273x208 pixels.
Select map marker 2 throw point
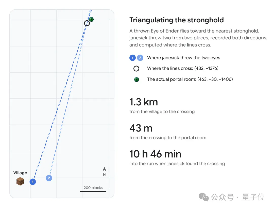[49, 178]
